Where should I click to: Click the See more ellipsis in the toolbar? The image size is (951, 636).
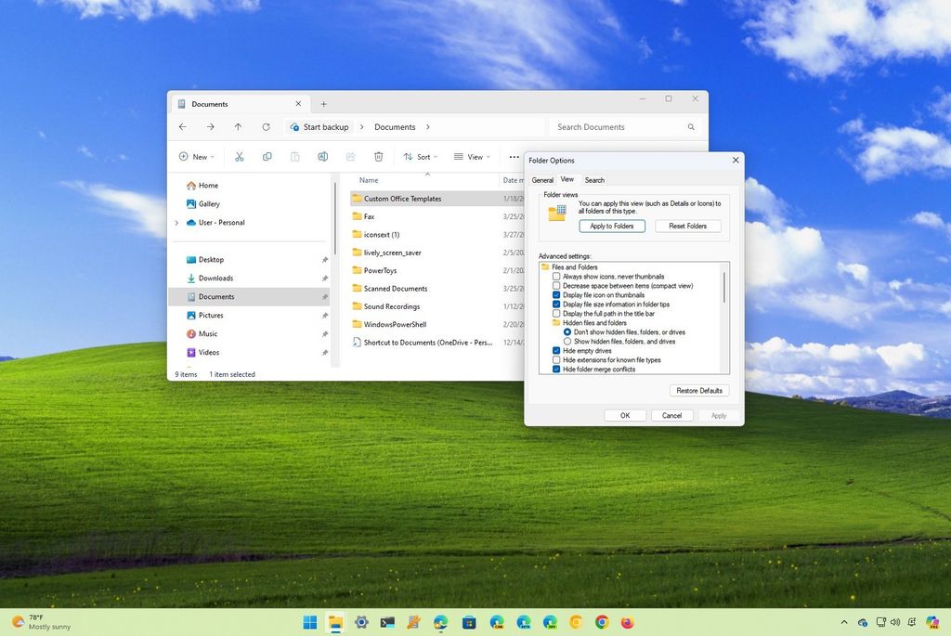[515, 157]
